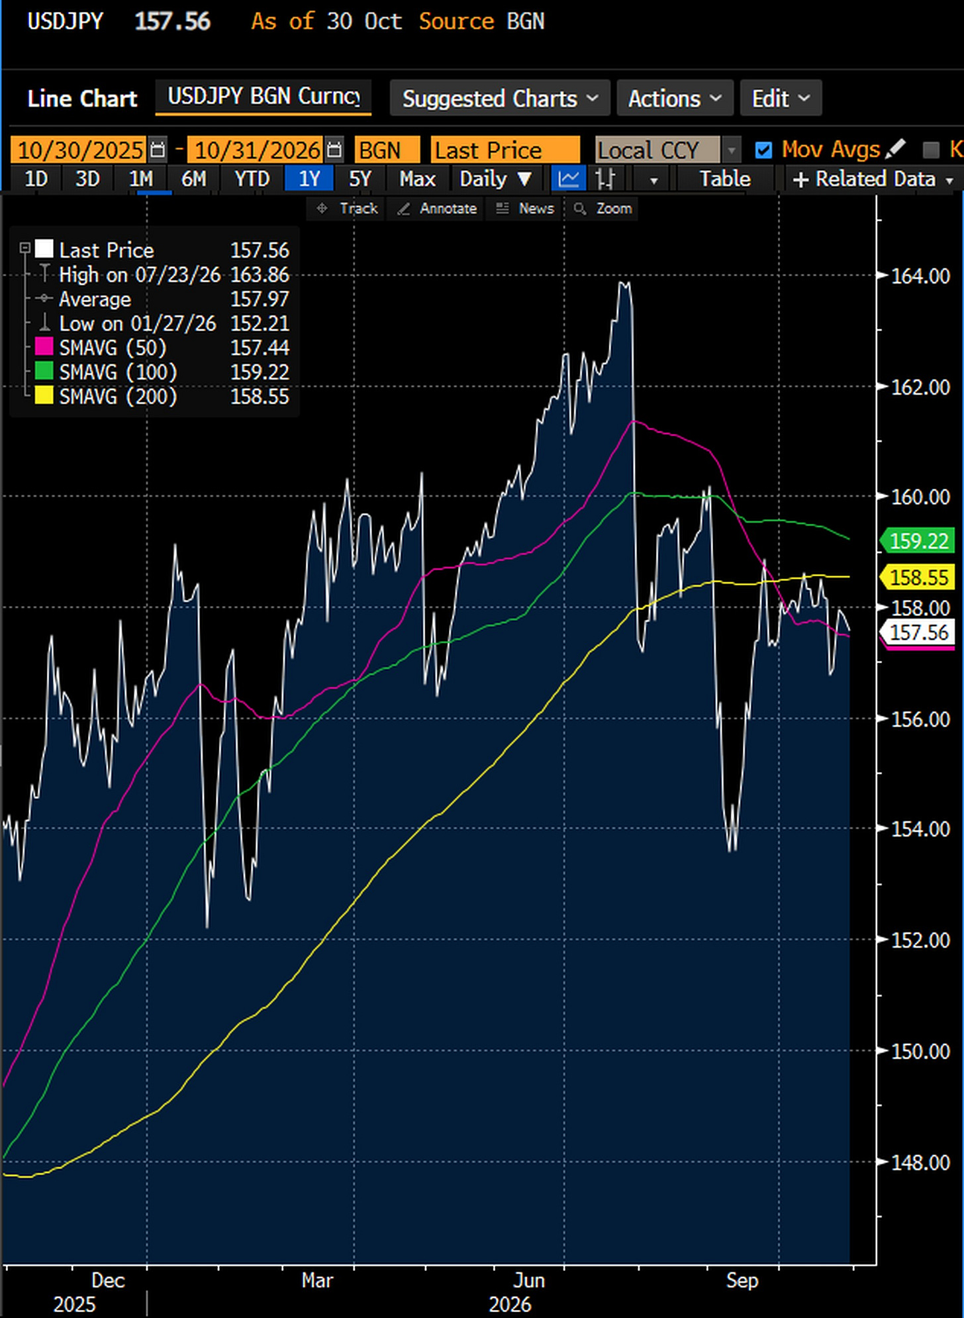964x1318 pixels.
Task: Open the chart News overlay tool
Action: click(x=525, y=209)
